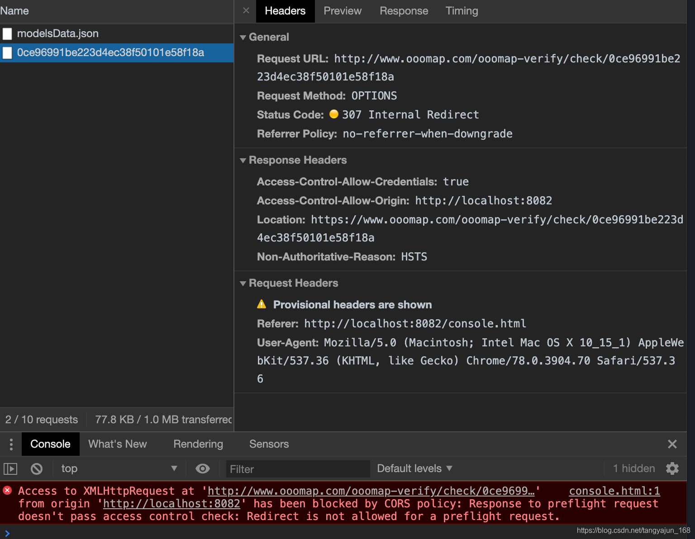Open the What's New tab

click(x=117, y=444)
